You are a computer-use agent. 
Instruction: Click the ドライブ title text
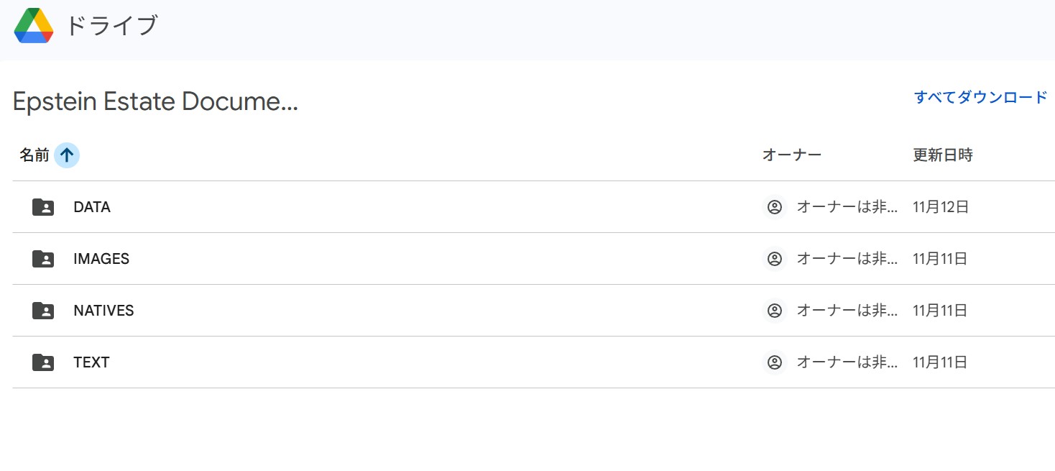coord(111,26)
